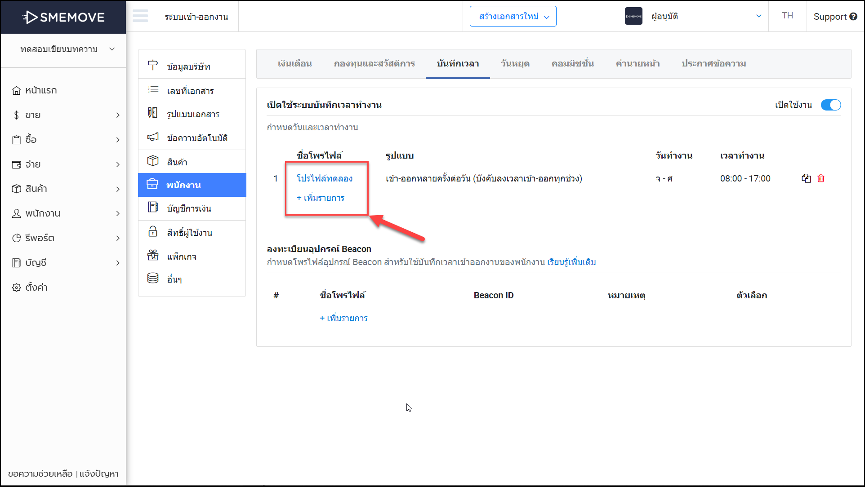Click the copy profile icon
The height and width of the screenshot is (487, 865).
tap(806, 178)
